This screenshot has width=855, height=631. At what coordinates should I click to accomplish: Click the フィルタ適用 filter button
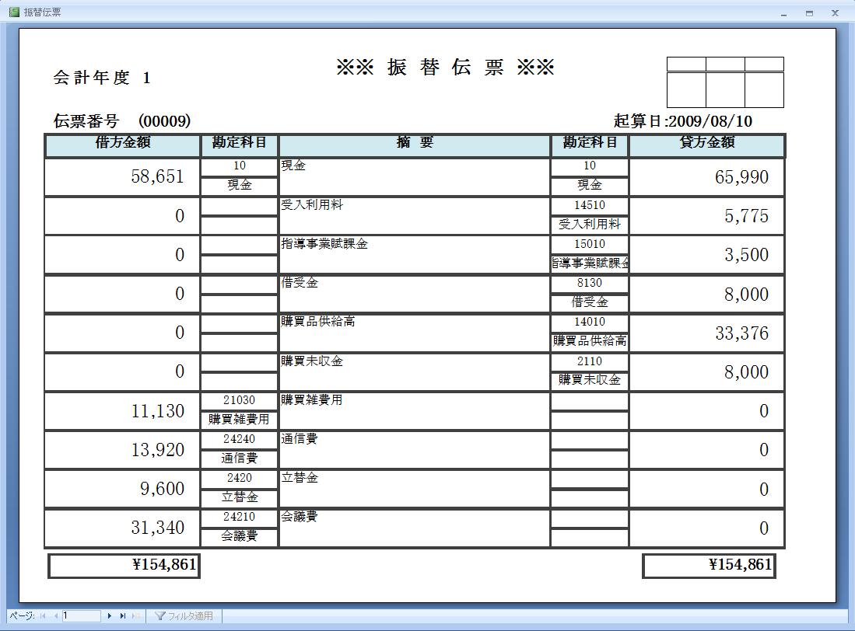coord(184,616)
